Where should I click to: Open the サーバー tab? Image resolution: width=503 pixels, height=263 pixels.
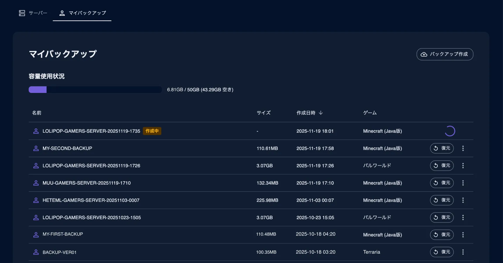[x=33, y=13]
